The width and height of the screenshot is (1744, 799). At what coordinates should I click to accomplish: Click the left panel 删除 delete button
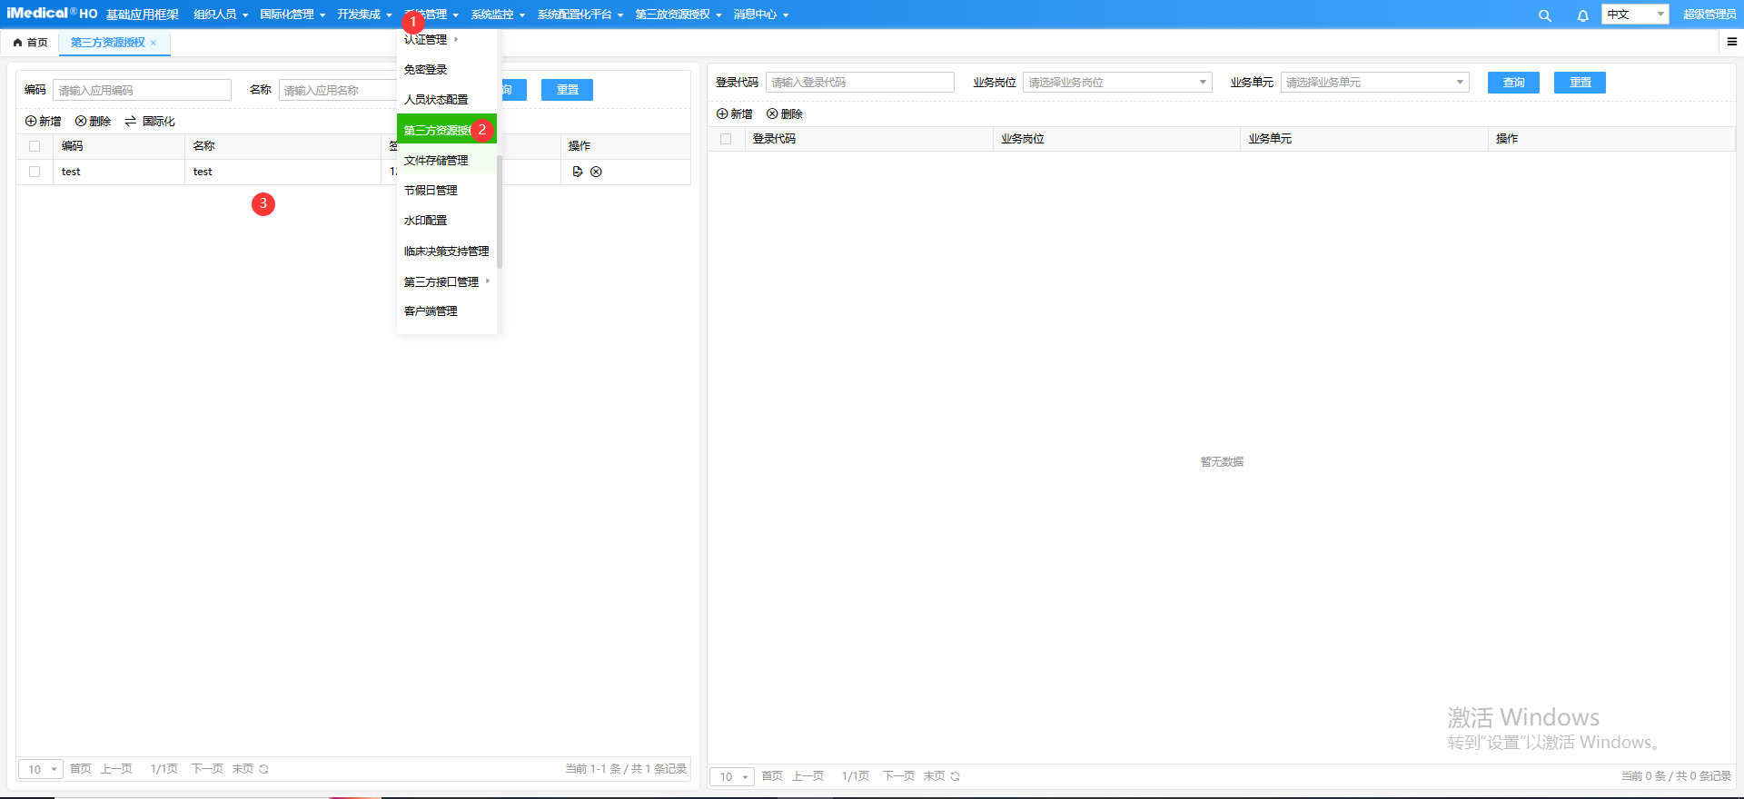[x=93, y=121]
